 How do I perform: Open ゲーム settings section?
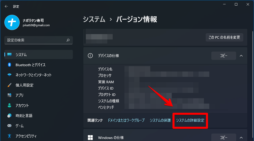pyautogui.click(x=39, y=126)
